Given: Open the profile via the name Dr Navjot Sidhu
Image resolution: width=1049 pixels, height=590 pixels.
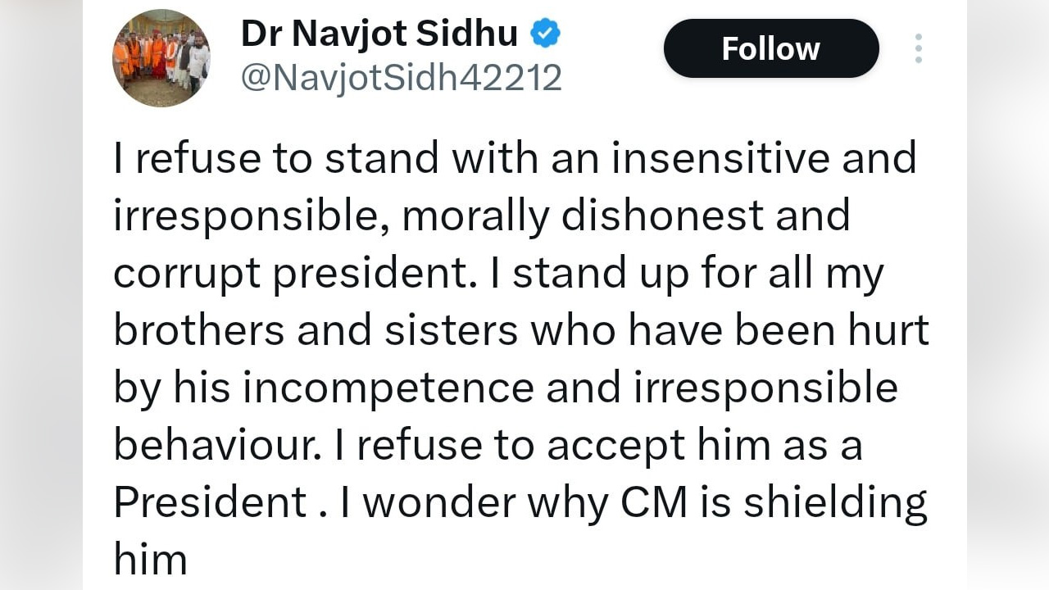Looking at the screenshot, I should (x=379, y=33).
